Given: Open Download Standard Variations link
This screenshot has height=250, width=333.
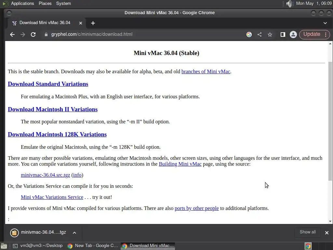Looking at the screenshot, I should pyautogui.click(x=48, y=84).
